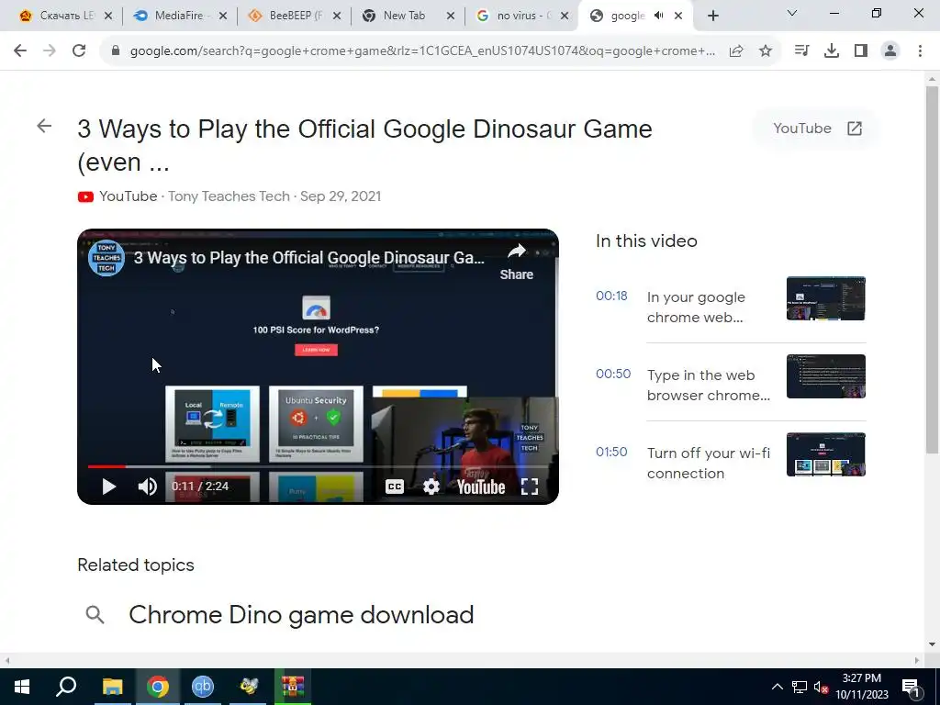940x705 pixels.
Task: Open WinRAR from the taskbar
Action: click(x=293, y=687)
